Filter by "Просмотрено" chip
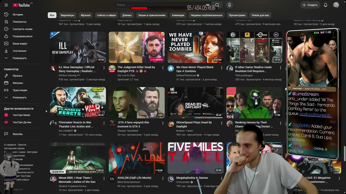Image resolution: width=346 pixels, height=194 pixels. (237, 15)
